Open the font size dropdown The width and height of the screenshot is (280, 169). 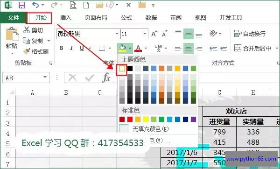pyautogui.click(x=145, y=34)
